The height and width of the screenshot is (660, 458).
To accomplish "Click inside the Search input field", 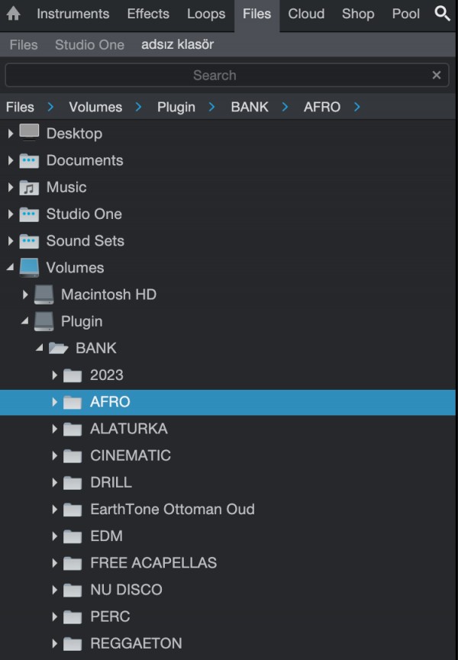I will point(214,75).
